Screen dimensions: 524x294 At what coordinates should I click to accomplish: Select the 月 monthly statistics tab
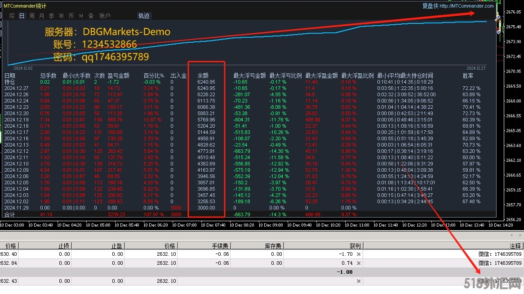click(x=42, y=16)
